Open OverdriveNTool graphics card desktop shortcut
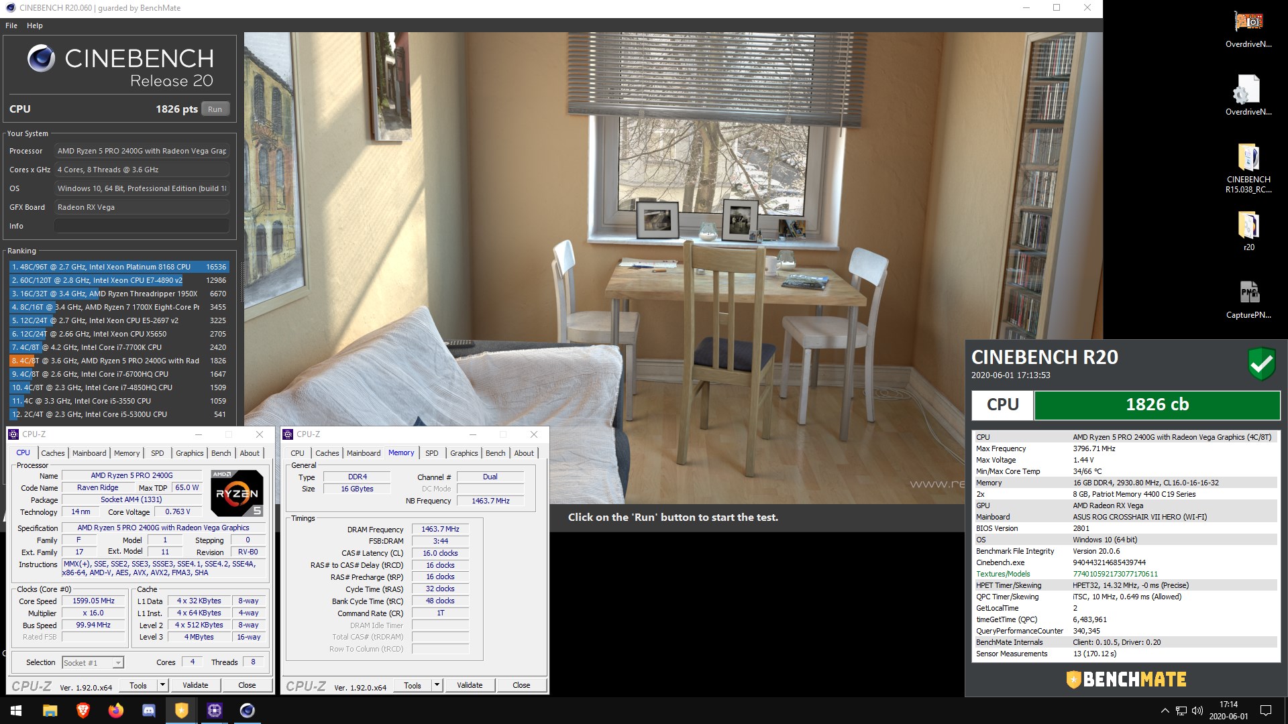The height and width of the screenshot is (724, 1288). (x=1248, y=22)
